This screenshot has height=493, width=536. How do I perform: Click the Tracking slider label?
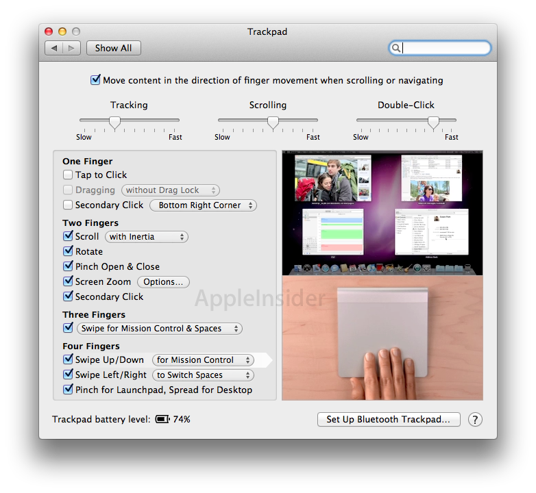[129, 105]
